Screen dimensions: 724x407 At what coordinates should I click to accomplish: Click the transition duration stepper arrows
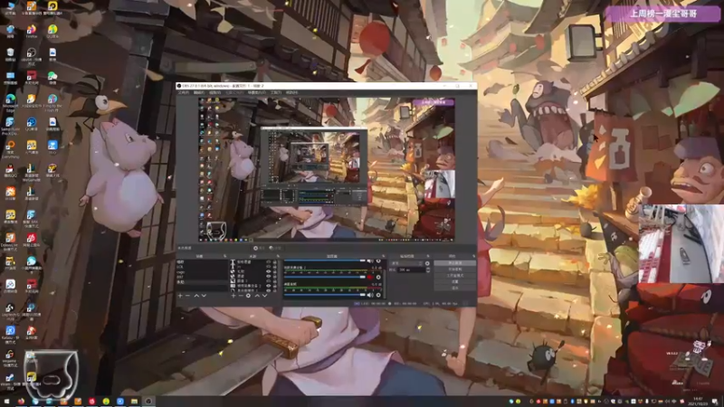[x=428, y=270]
